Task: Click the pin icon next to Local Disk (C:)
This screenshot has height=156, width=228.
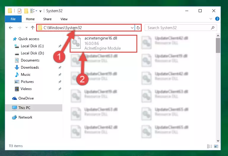Action: (x=60, y=46)
